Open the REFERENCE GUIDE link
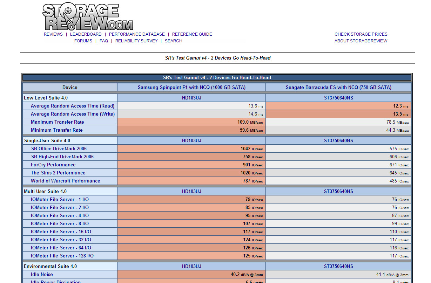This screenshot has width=431, height=283. (192, 34)
